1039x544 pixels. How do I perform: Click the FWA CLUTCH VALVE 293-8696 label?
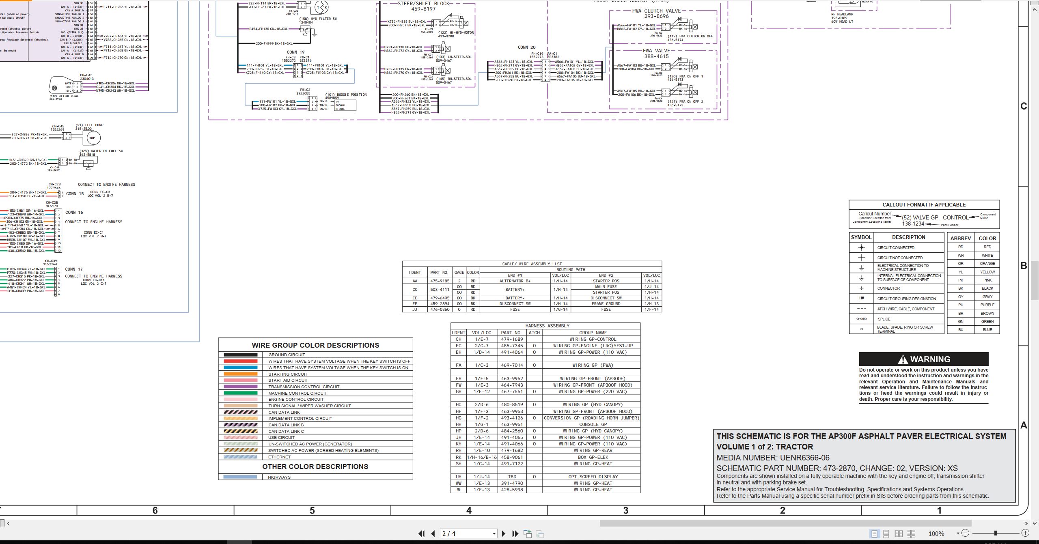tap(656, 13)
